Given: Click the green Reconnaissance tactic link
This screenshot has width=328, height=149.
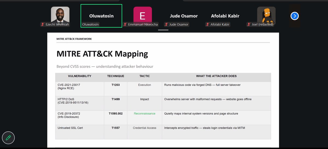Looking at the screenshot, I should (144, 114).
